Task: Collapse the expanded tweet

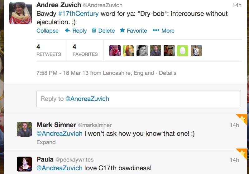Action: coord(47,31)
